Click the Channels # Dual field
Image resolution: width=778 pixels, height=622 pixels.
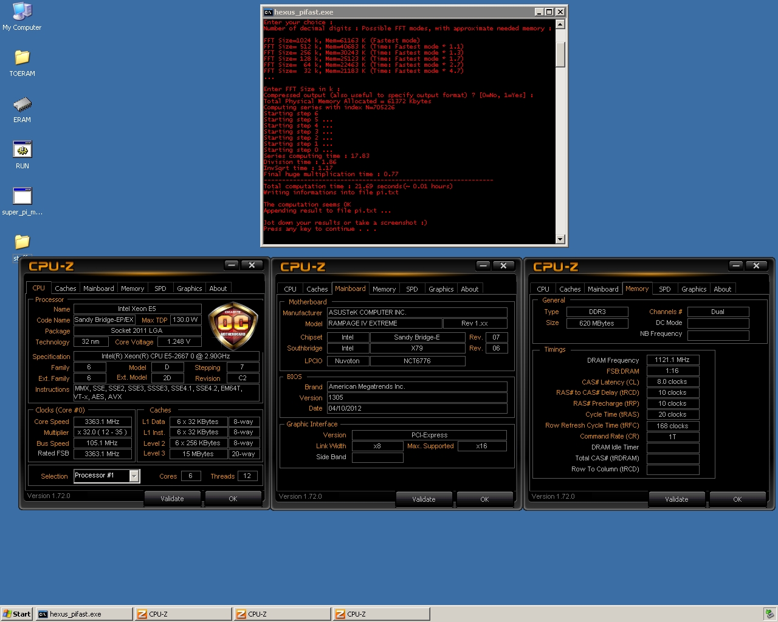[718, 312]
